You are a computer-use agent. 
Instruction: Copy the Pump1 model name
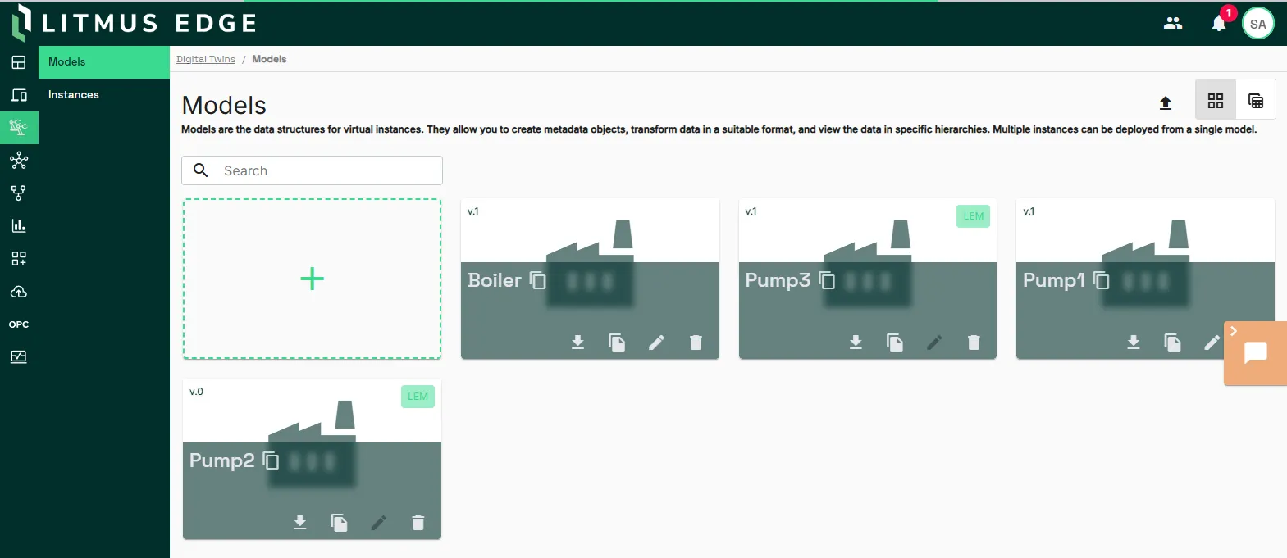point(1102,280)
